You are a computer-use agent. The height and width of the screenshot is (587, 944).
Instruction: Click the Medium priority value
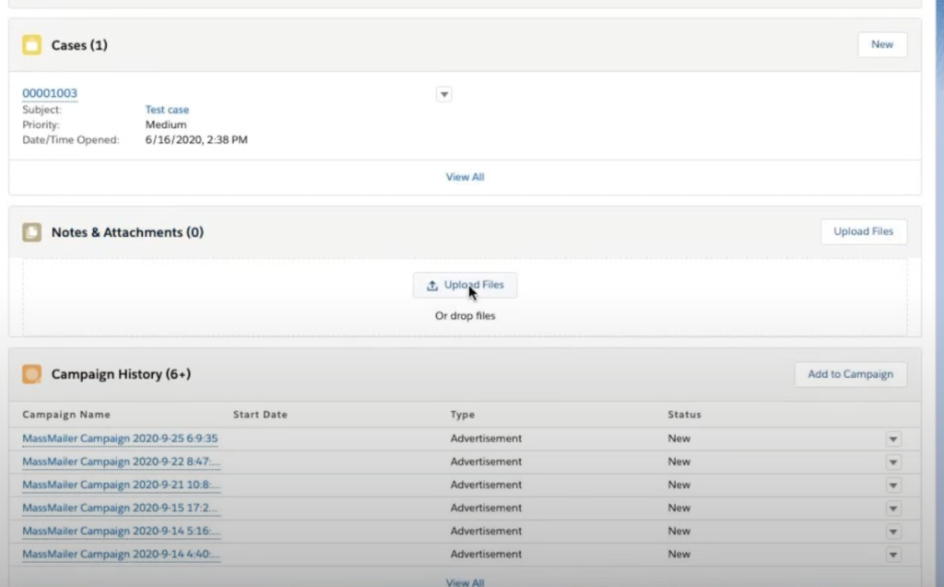coord(166,124)
